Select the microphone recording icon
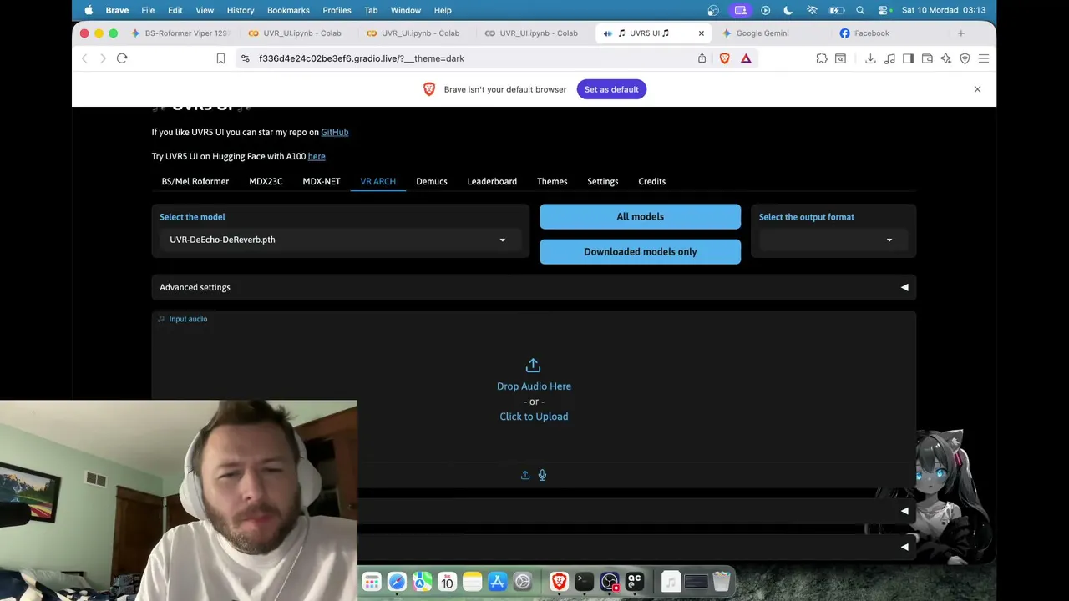Viewport: 1069px width, 601px height. [x=542, y=475]
